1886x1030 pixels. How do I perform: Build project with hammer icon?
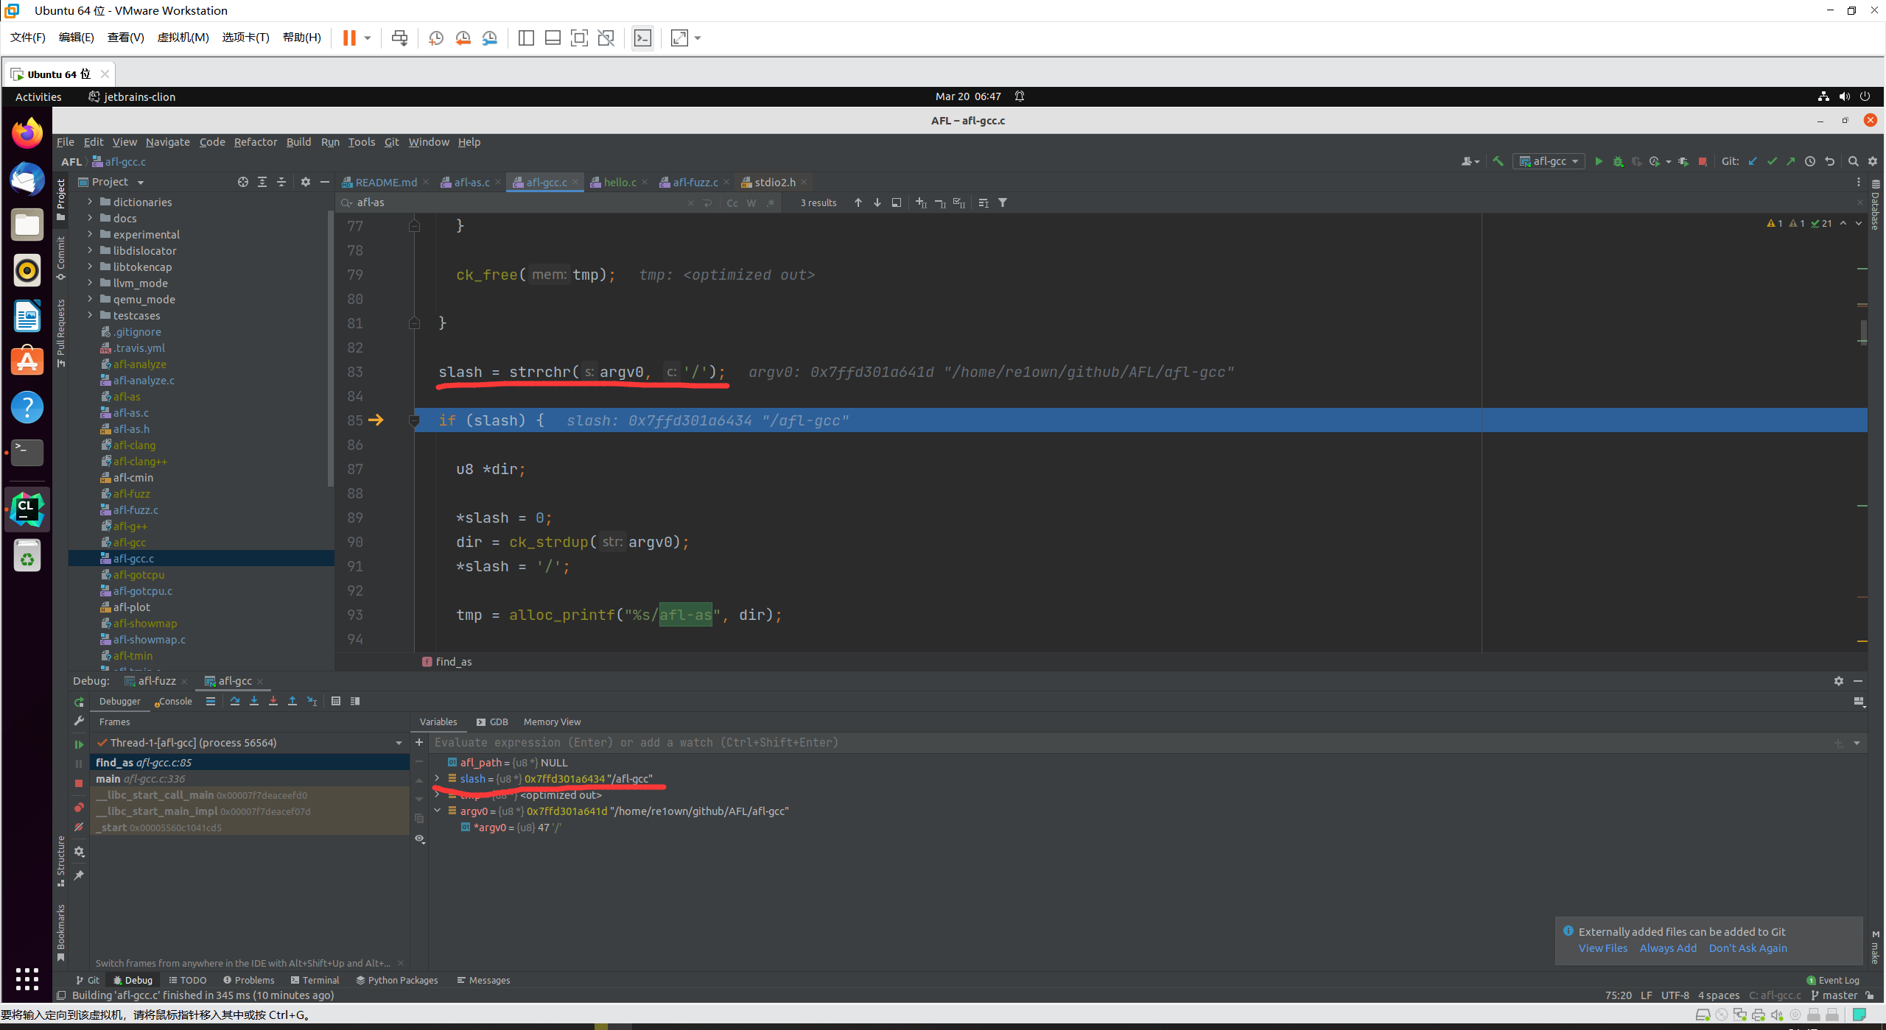1498,161
